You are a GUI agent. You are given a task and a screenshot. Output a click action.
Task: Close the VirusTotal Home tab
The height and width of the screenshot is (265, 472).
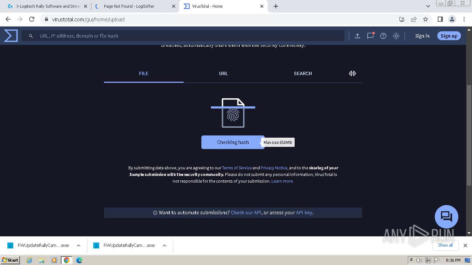(262, 6)
